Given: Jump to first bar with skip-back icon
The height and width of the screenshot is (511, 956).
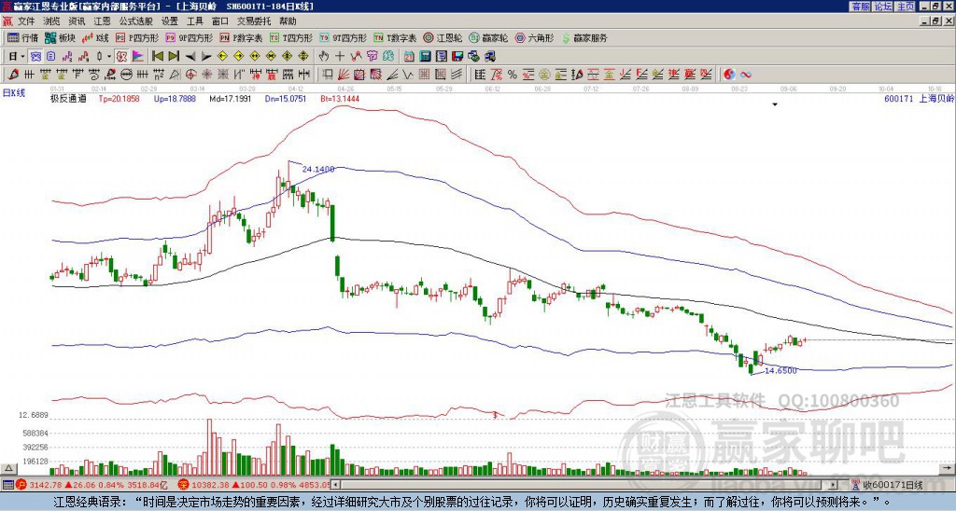Looking at the screenshot, I should 157,56.
